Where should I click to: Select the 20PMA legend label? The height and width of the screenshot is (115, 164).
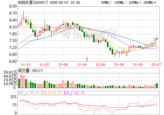[x=133, y=3]
